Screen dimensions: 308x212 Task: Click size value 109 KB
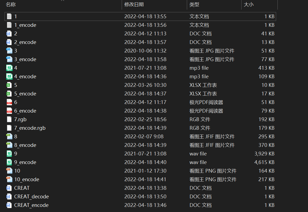266,76
